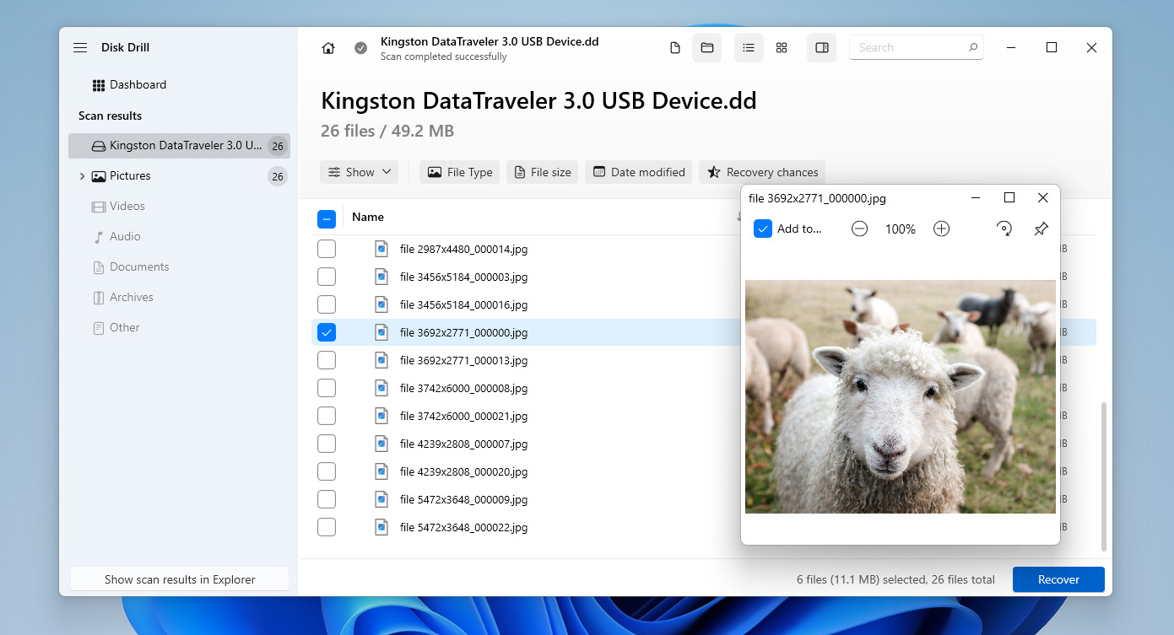Open the hamburger menu beside Disk Drill
The image size is (1174, 635).
(80, 48)
